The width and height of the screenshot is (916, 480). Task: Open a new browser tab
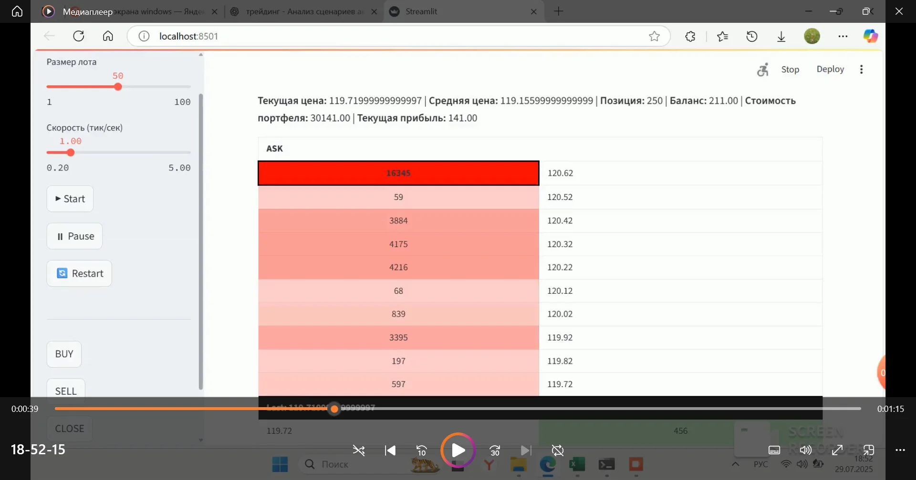pos(559,11)
